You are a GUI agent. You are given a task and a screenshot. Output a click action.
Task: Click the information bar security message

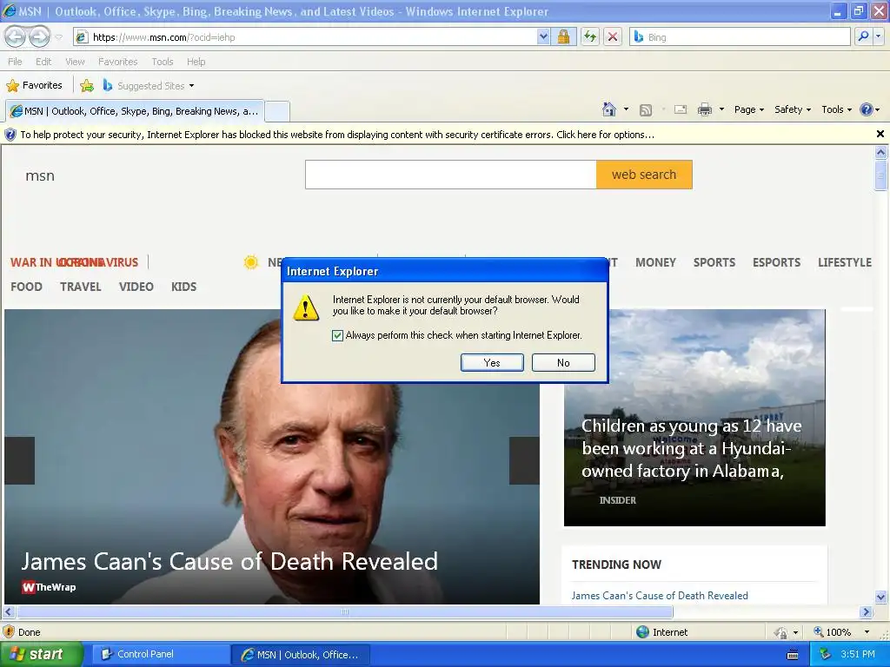tap(337, 135)
